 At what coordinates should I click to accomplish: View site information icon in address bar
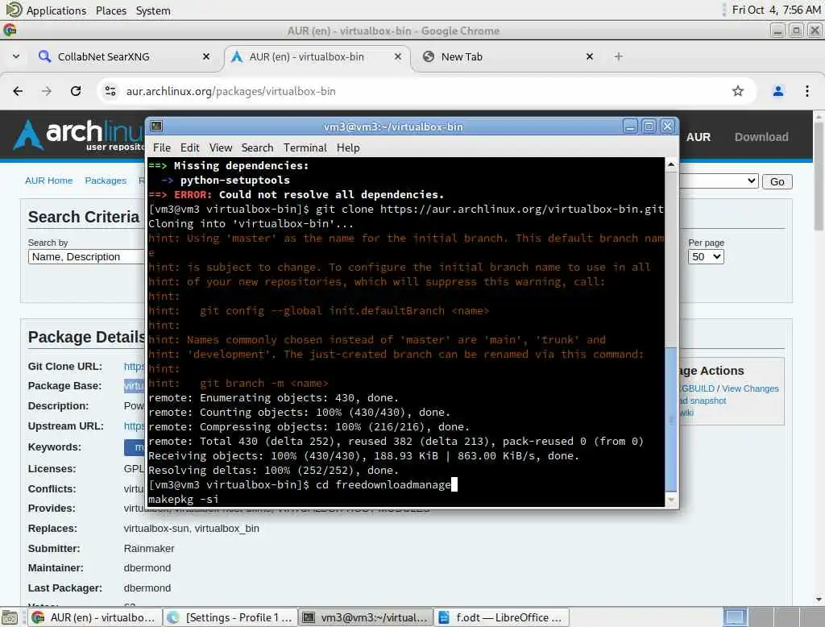(x=110, y=91)
